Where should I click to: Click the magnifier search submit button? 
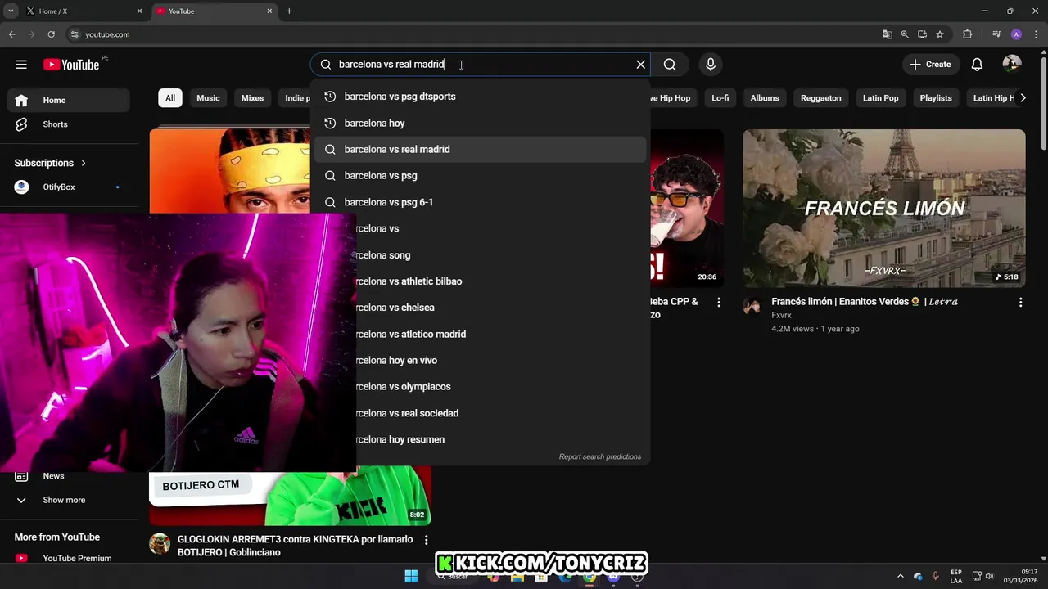(x=670, y=65)
